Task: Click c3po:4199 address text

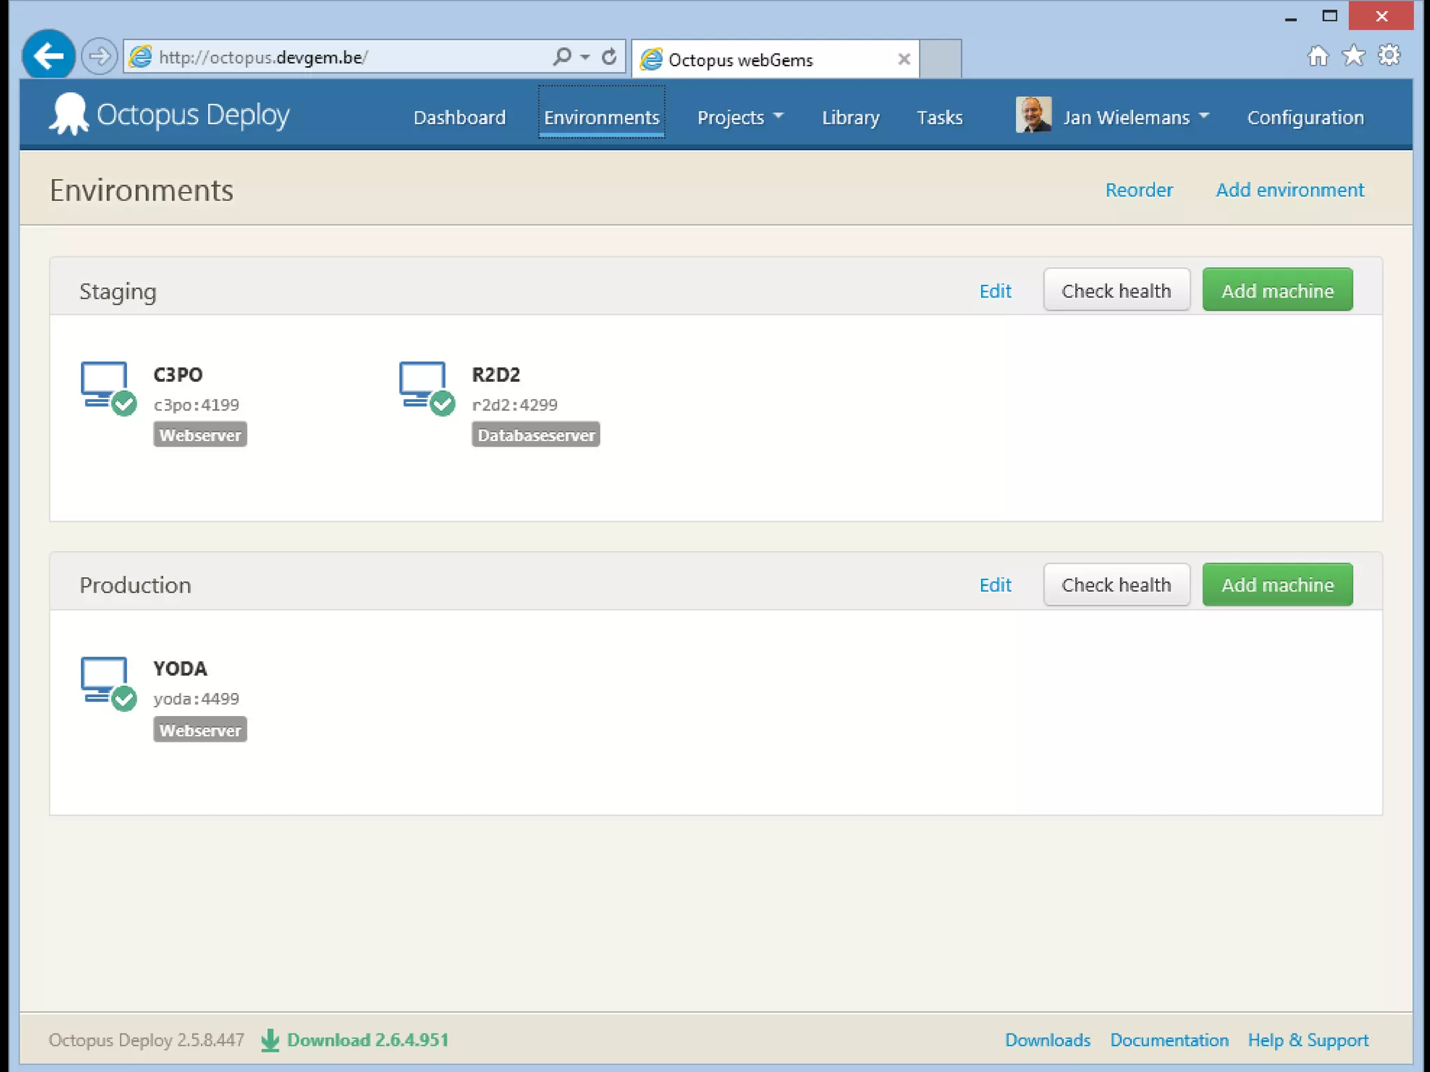Action: 196,405
